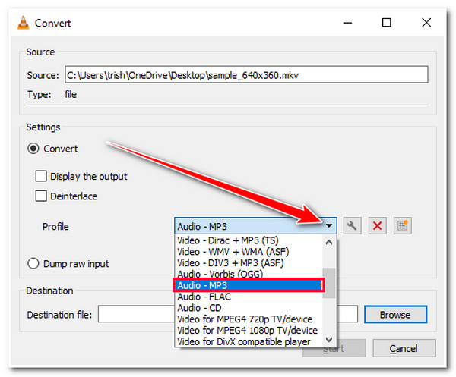Click the profile list scrollbar thumb
This screenshot has height=377, width=456.
[329, 283]
